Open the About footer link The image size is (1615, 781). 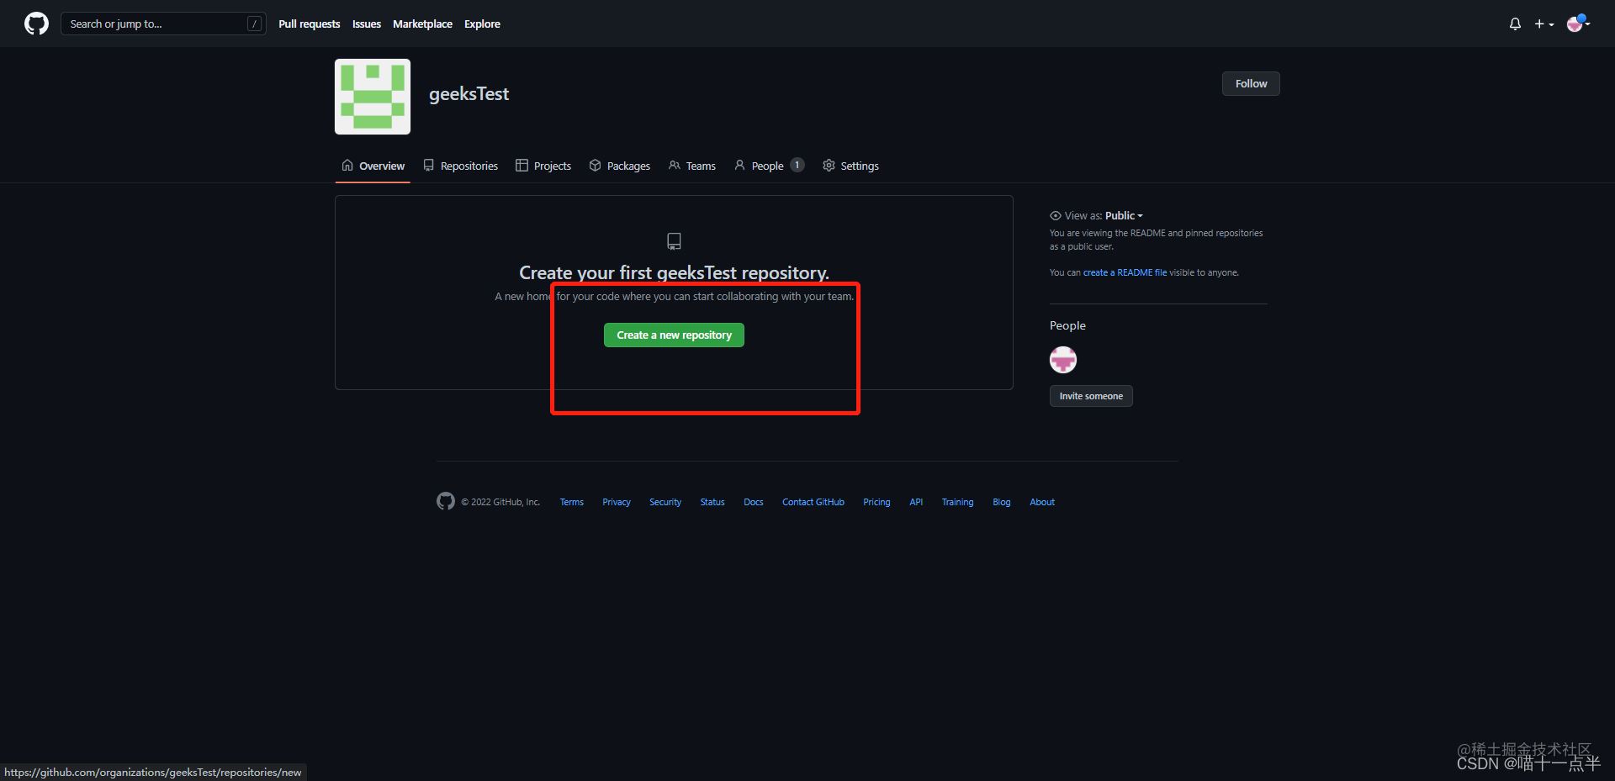coord(1042,502)
